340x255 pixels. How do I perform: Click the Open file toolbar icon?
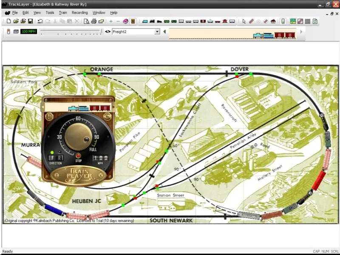click(16, 21)
